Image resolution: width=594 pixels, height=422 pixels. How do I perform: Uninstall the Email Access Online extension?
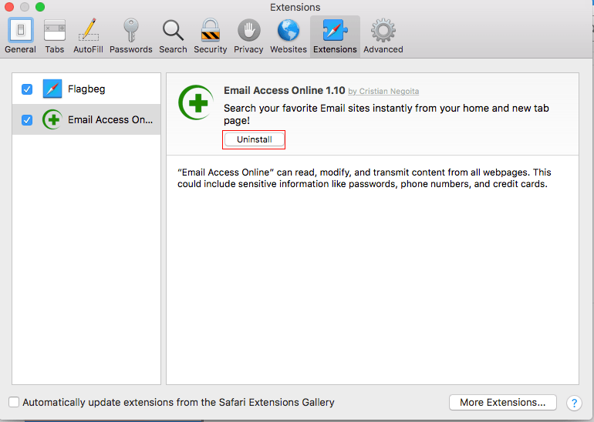point(254,139)
